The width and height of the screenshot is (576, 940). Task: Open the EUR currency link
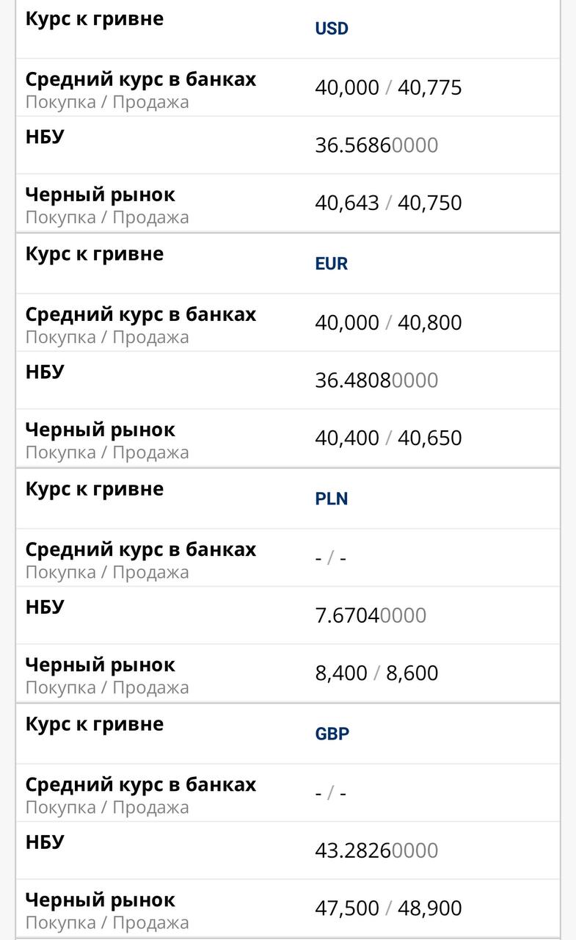(332, 264)
